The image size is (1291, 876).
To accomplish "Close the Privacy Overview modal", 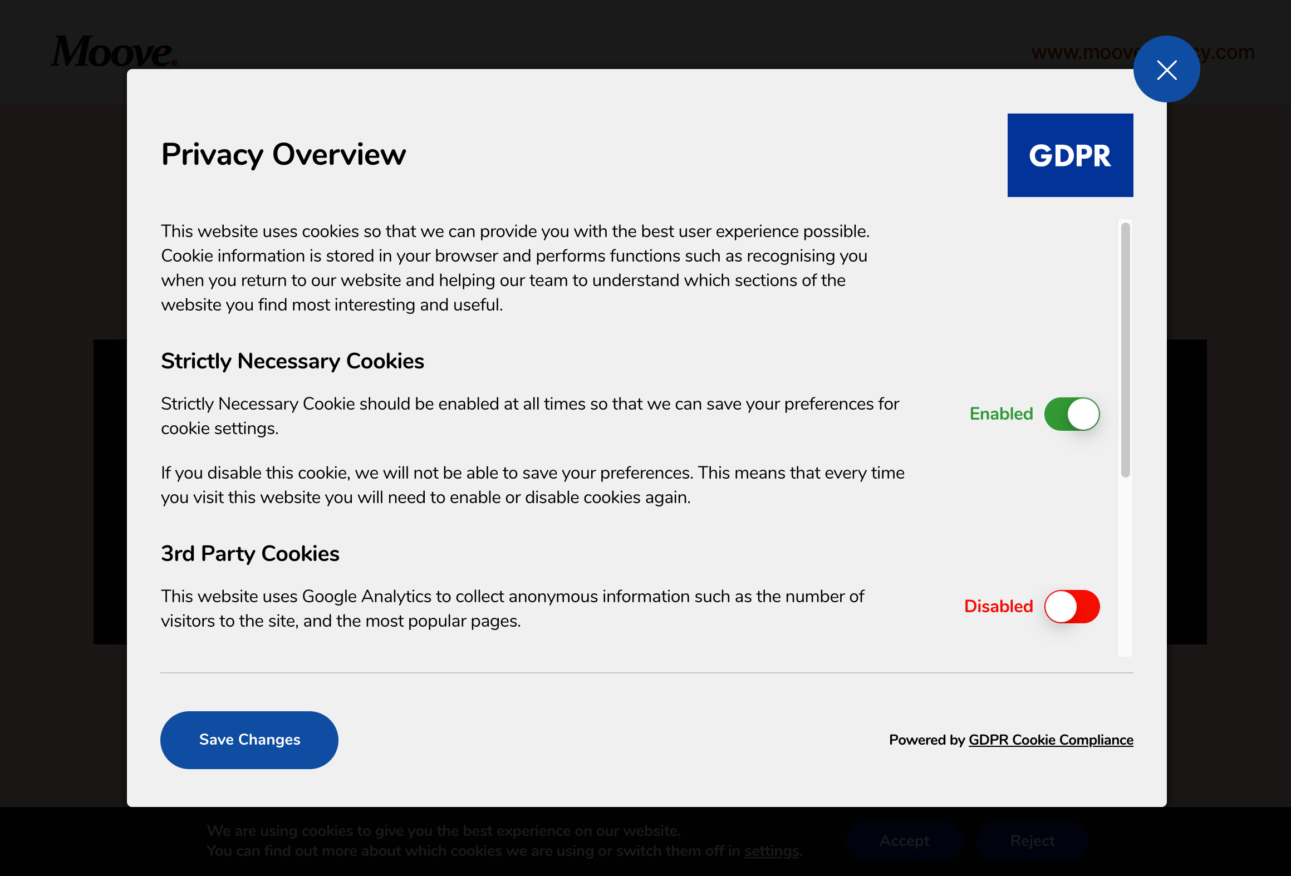I will [x=1167, y=68].
